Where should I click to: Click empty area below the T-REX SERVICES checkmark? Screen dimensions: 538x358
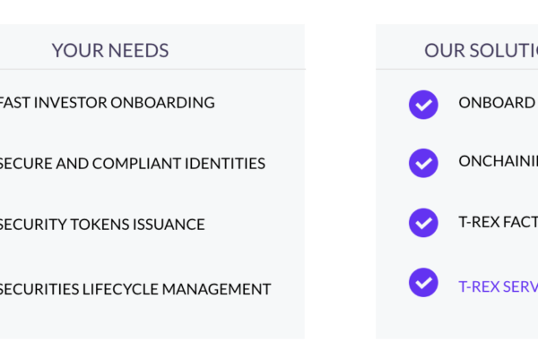[x=423, y=319]
